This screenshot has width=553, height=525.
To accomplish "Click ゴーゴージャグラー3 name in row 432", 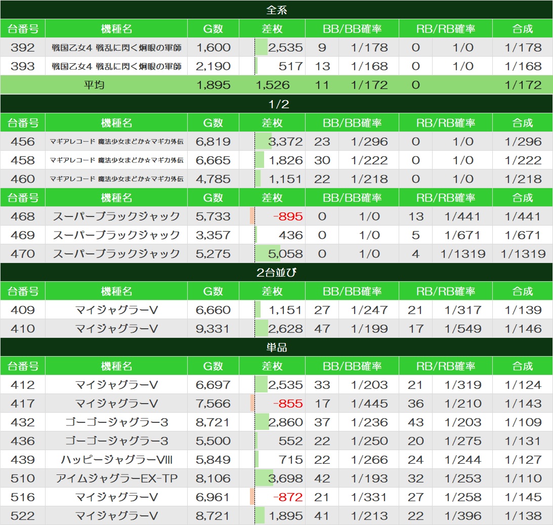I will (116, 422).
